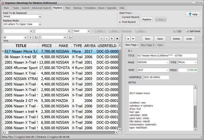Open the MAKE dropdown in detail form
This screenshot has height=140, width=204.
point(168,63)
